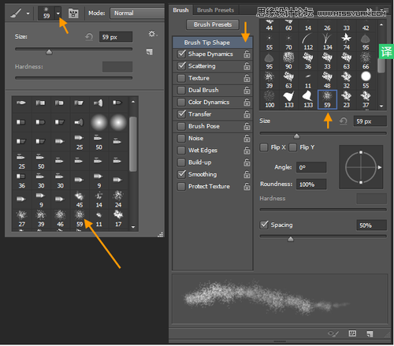Click the brush angle and roundness circle widget

(361, 167)
